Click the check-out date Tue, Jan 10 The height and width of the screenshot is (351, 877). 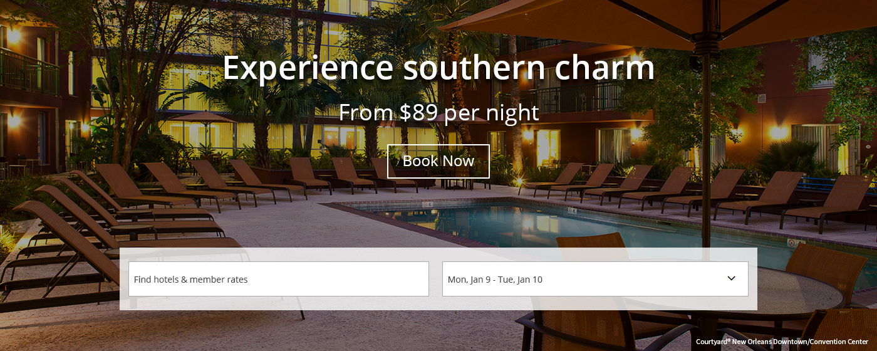[x=521, y=280]
